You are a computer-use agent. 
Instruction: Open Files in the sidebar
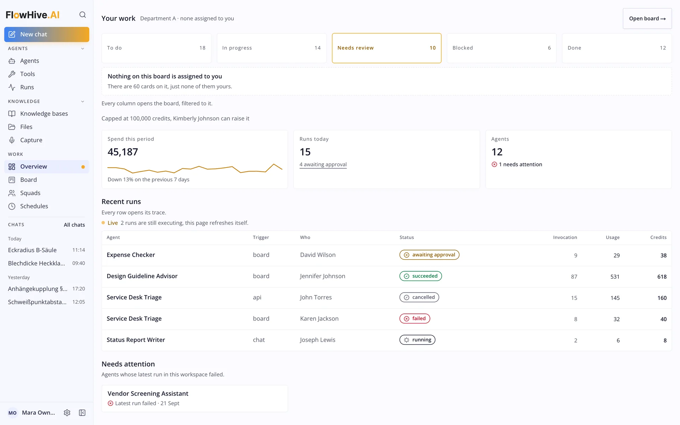point(47,127)
